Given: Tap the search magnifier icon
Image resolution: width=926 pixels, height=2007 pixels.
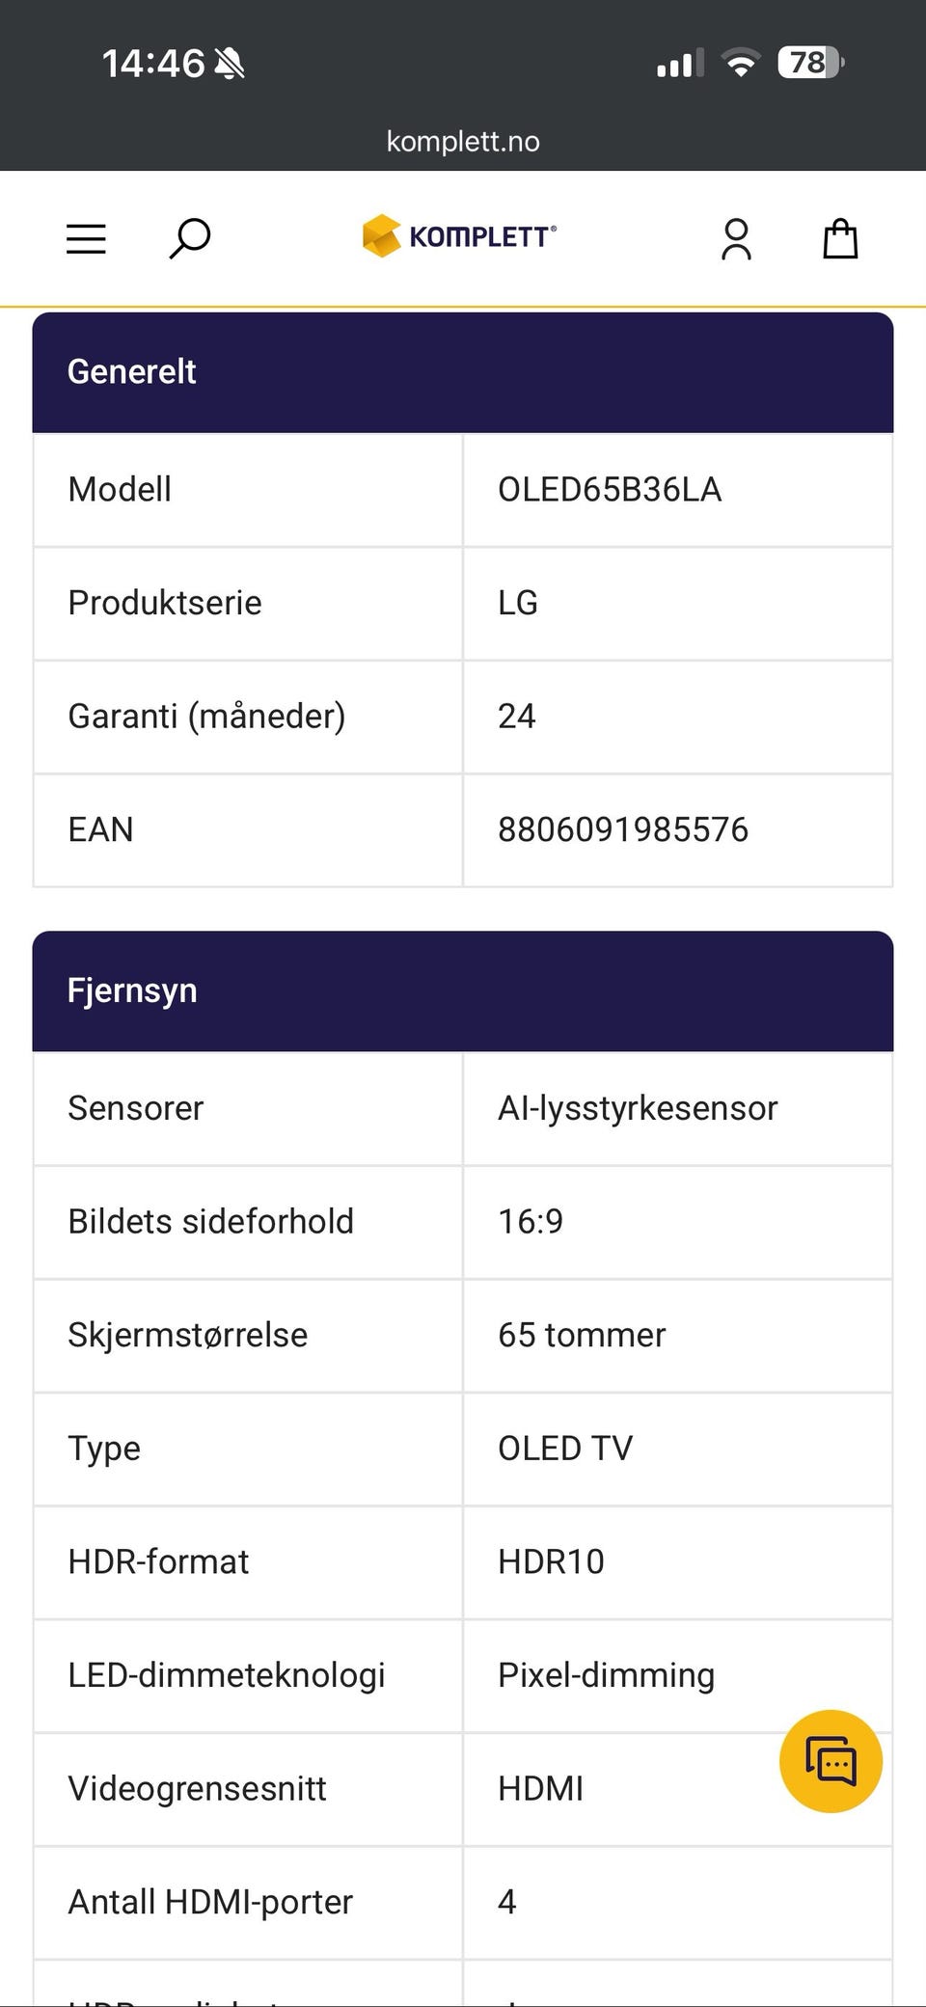Looking at the screenshot, I should click(189, 238).
